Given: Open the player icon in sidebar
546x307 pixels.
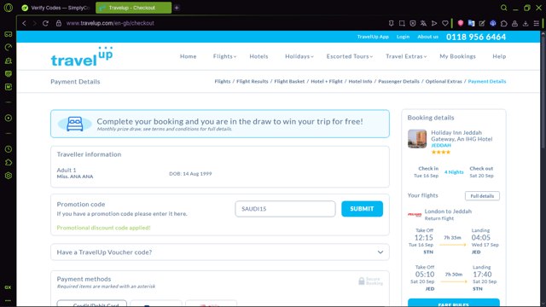Looking at the screenshot, I should (9, 118).
